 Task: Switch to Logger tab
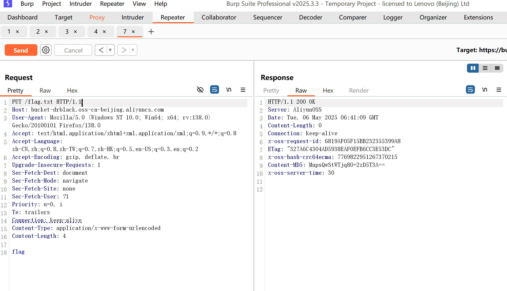point(393,17)
